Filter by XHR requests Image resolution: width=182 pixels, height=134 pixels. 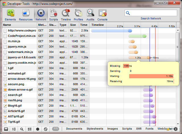point(139,129)
